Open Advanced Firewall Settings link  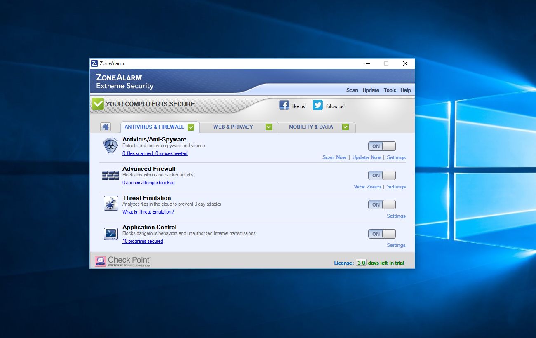[x=396, y=187]
